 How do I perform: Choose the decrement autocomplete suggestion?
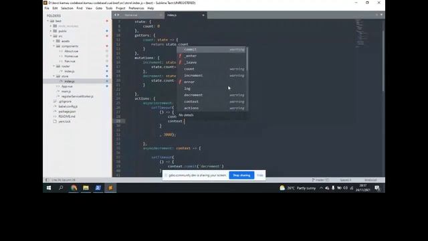pyautogui.click(x=212, y=95)
